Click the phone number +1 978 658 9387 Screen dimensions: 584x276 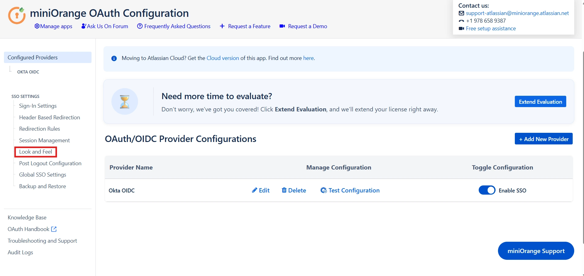486,21
